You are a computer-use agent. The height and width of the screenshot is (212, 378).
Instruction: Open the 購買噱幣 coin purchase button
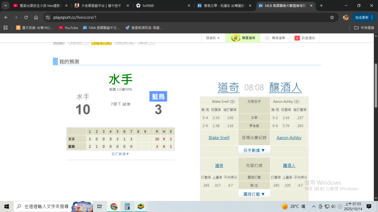pos(245,38)
